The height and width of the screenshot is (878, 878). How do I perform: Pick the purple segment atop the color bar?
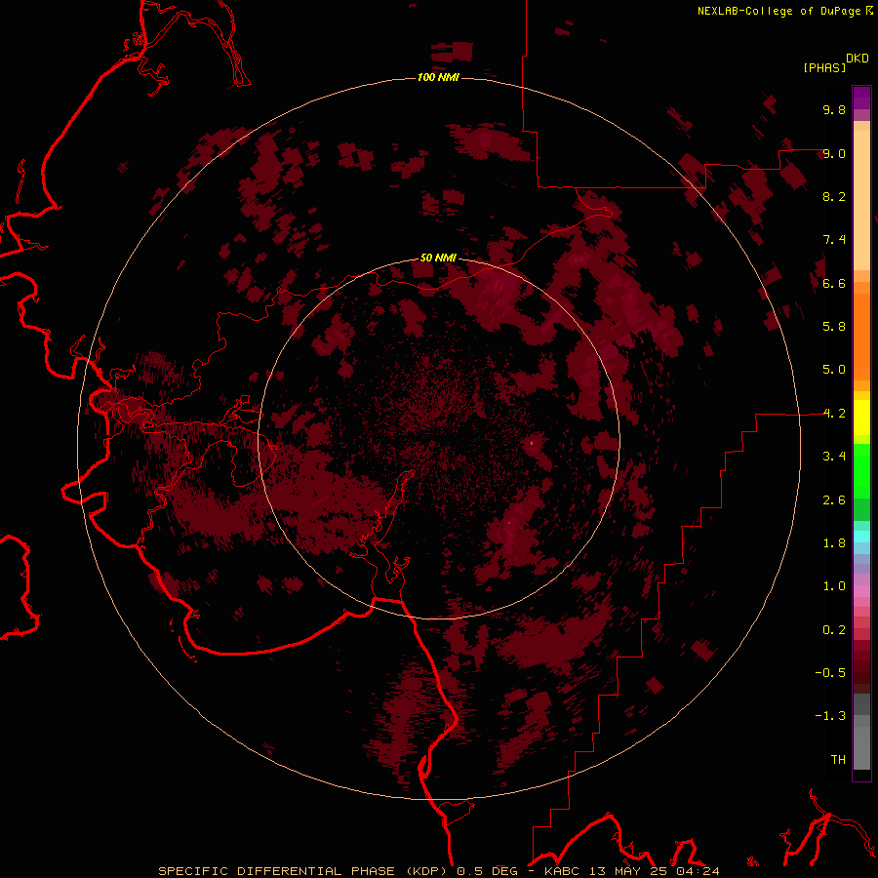[x=861, y=98]
